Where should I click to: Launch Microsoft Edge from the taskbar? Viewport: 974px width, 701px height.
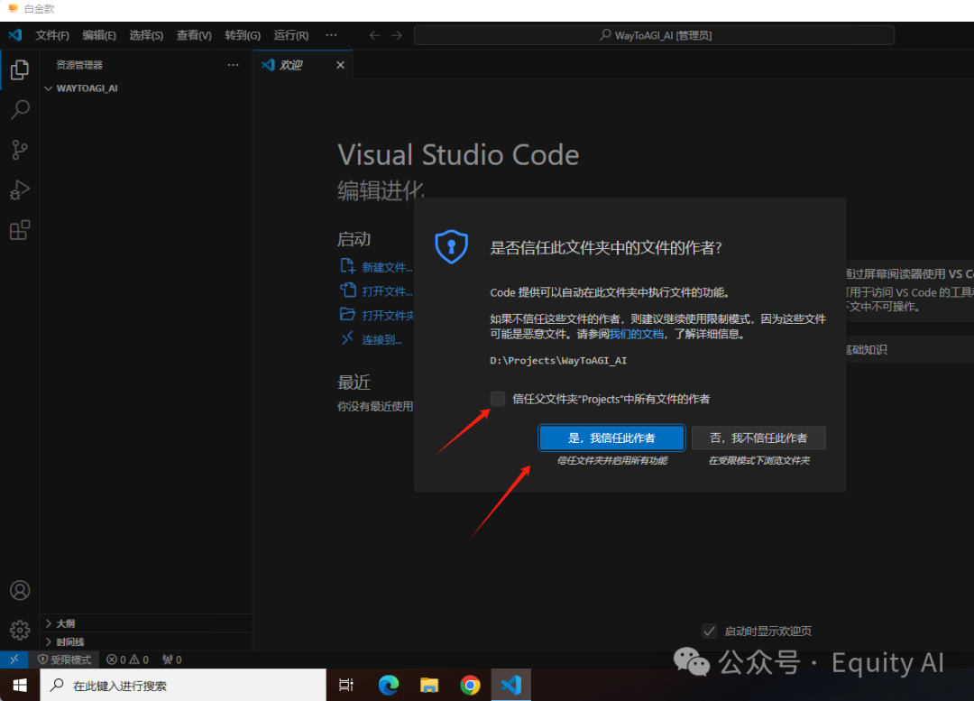(388, 685)
